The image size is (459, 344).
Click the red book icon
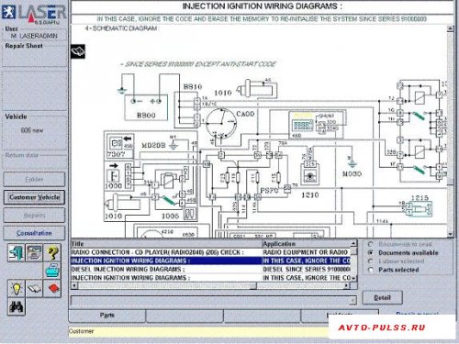tap(52, 288)
